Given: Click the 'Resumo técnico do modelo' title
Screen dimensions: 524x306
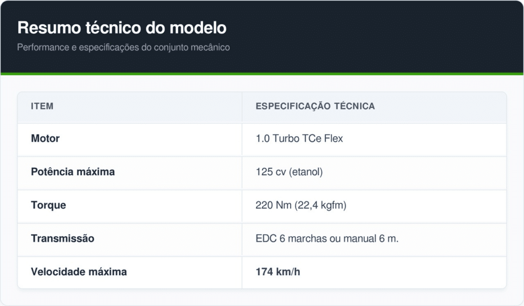Looking at the screenshot, I should point(122,28).
